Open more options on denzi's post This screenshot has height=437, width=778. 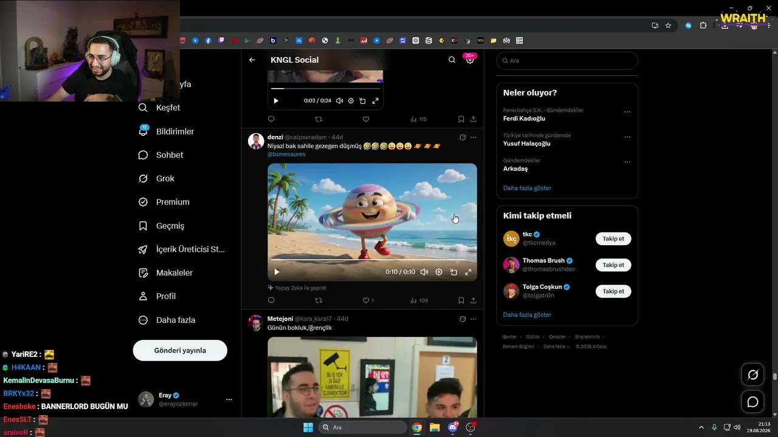[473, 137]
